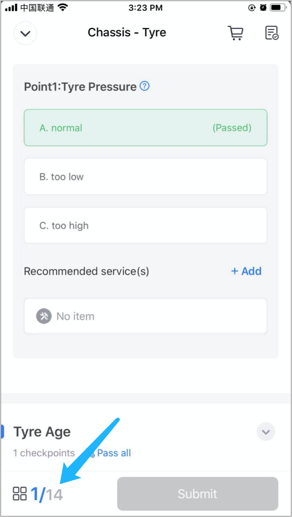Click + Add recommended service
292x517 pixels.
click(246, 271)
